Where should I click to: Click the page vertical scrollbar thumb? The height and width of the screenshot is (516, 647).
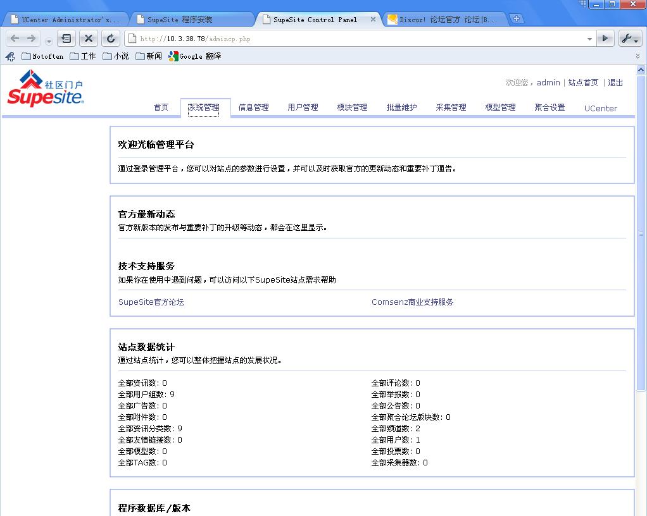click(x=641, y=234)
